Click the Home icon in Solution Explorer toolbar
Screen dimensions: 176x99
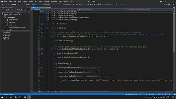tap(6, 10)
